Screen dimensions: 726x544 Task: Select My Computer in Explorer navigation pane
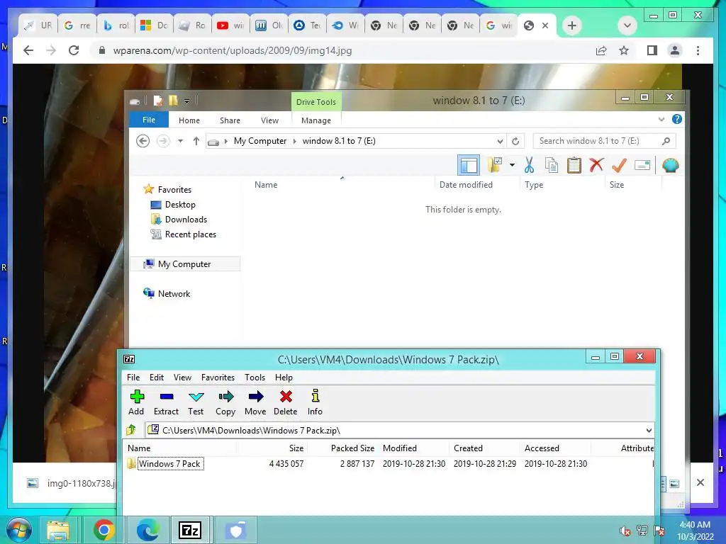point(184,264)
